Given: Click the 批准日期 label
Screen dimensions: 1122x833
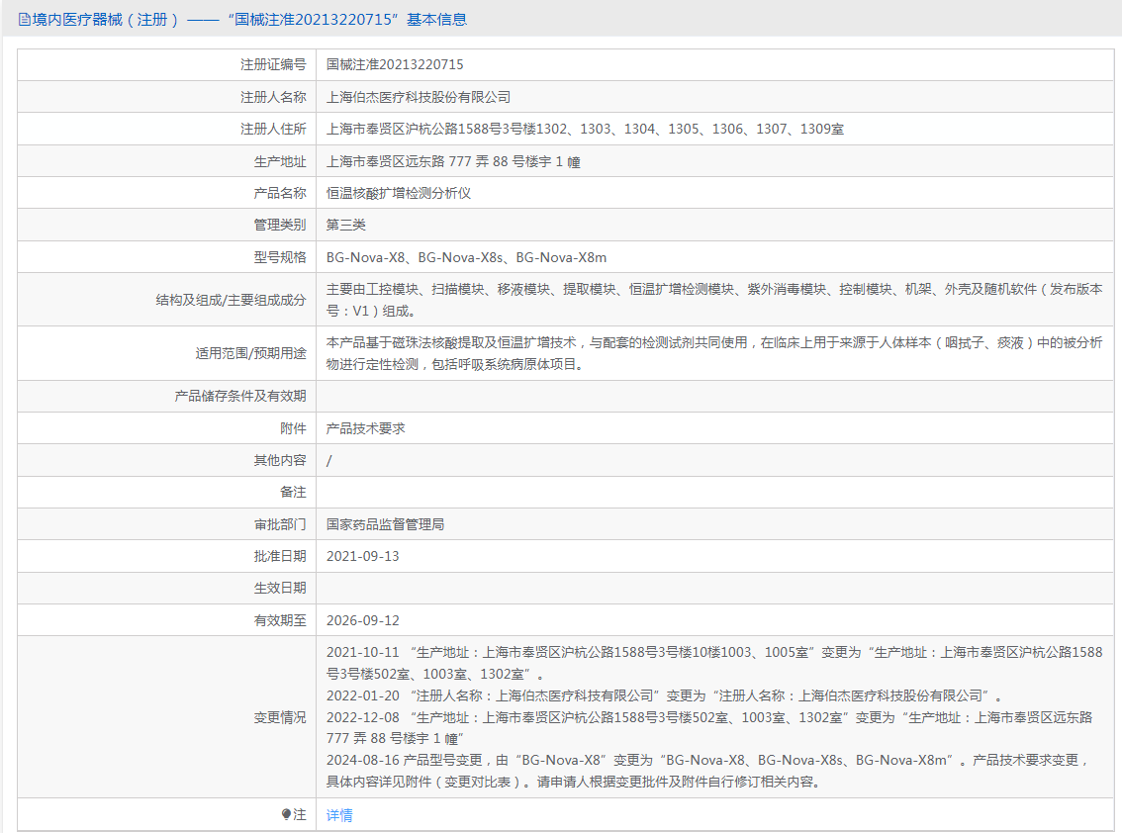Looking at the screenshot, I should [x=280, y=556].
